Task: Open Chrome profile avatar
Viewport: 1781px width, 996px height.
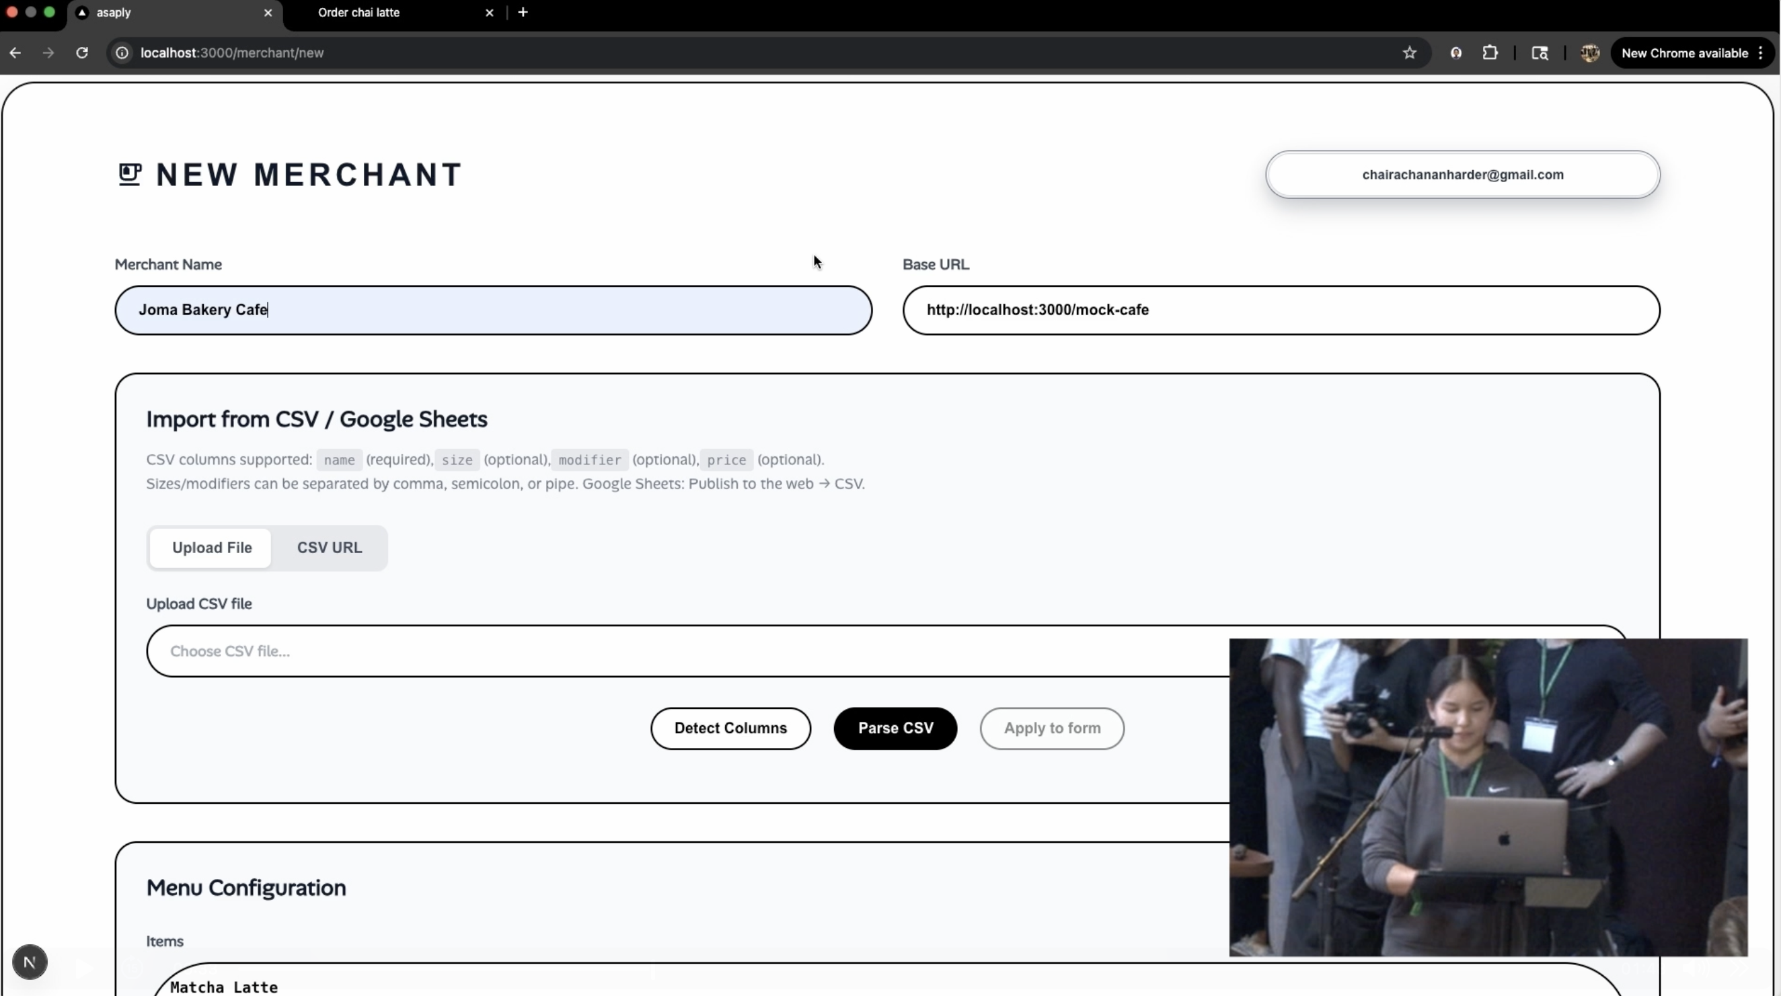Action: [1589, 53]
